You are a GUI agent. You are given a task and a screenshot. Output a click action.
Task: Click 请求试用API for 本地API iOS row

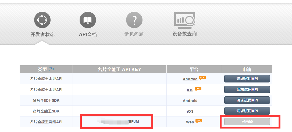(247, 89)
